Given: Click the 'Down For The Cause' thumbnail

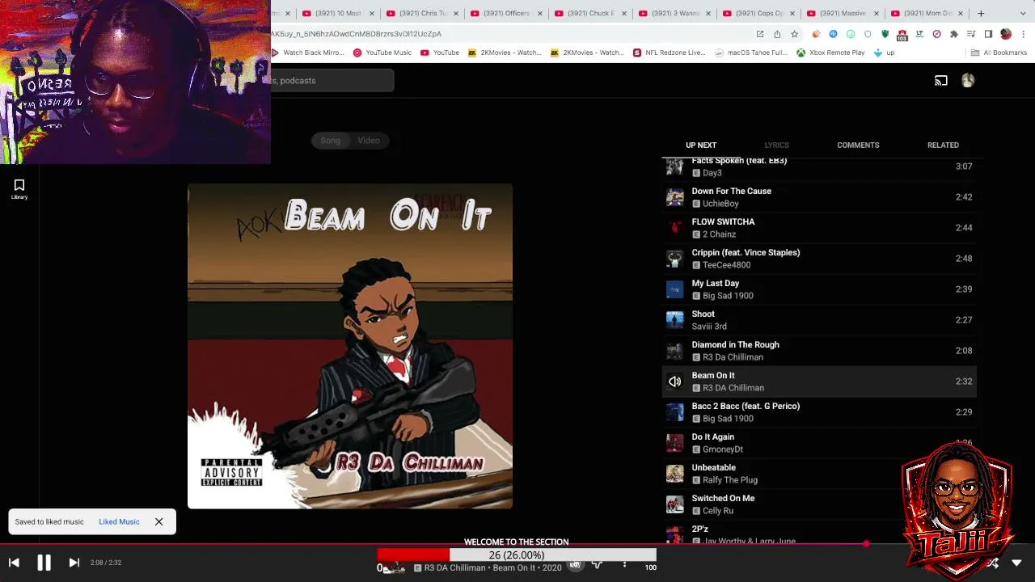Looking at the screenshot, I should (x=674, y=197).
